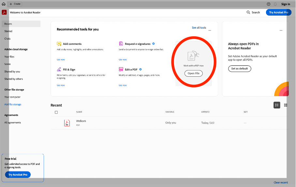Click Use now under Fill & Sign
Viewport: 296px width, 187px height.
[x=61, y=85]
